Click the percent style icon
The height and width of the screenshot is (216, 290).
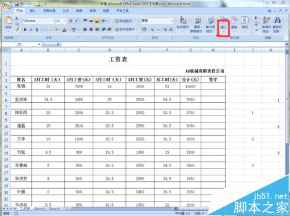[x=153, y=30]
